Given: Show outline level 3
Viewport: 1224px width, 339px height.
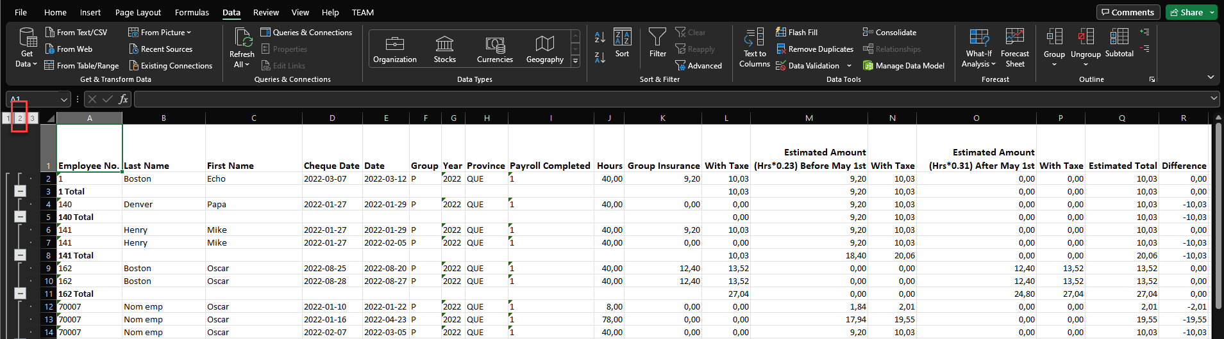Looking at the screenshot, I should click(32, 118).
